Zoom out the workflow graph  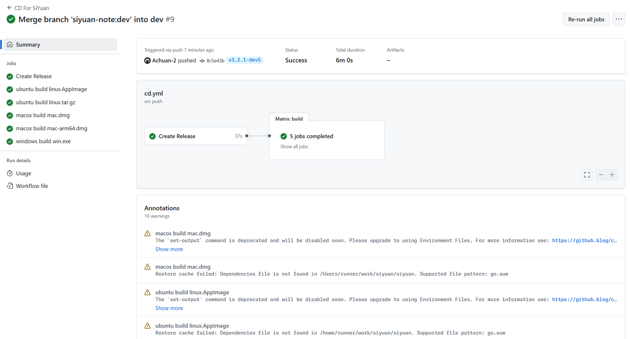pos(601,175)
